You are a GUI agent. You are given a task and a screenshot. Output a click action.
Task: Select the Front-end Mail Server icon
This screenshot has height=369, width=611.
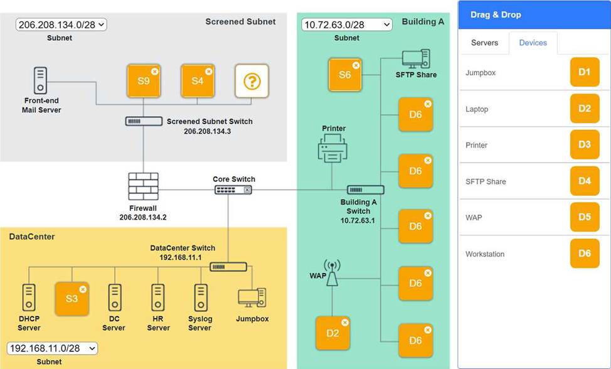tap(40, 80)
